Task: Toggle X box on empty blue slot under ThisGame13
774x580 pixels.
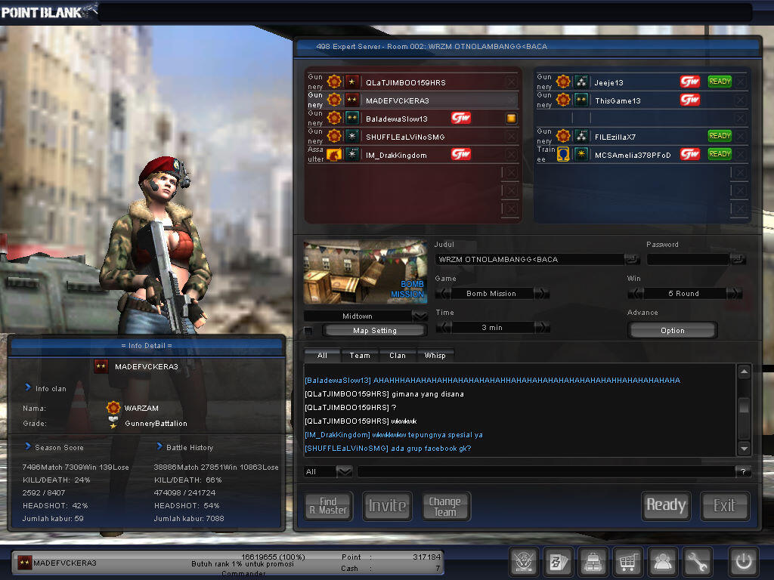Action: coord(741,119)
